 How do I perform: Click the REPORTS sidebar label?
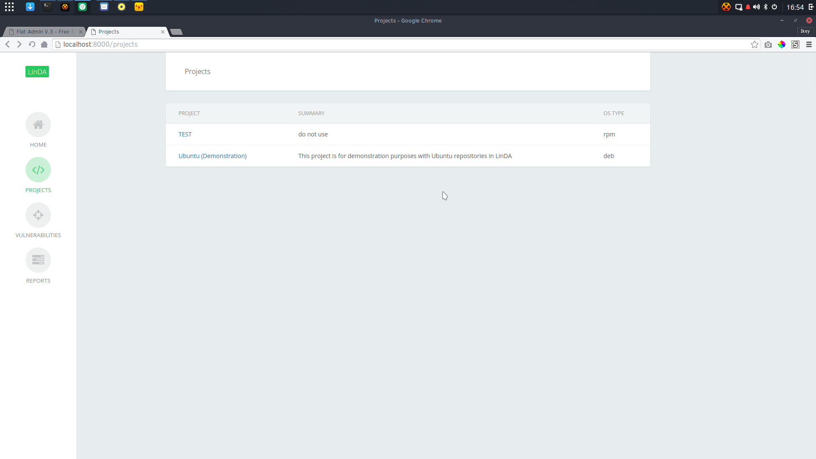click(x=38, y=281)
